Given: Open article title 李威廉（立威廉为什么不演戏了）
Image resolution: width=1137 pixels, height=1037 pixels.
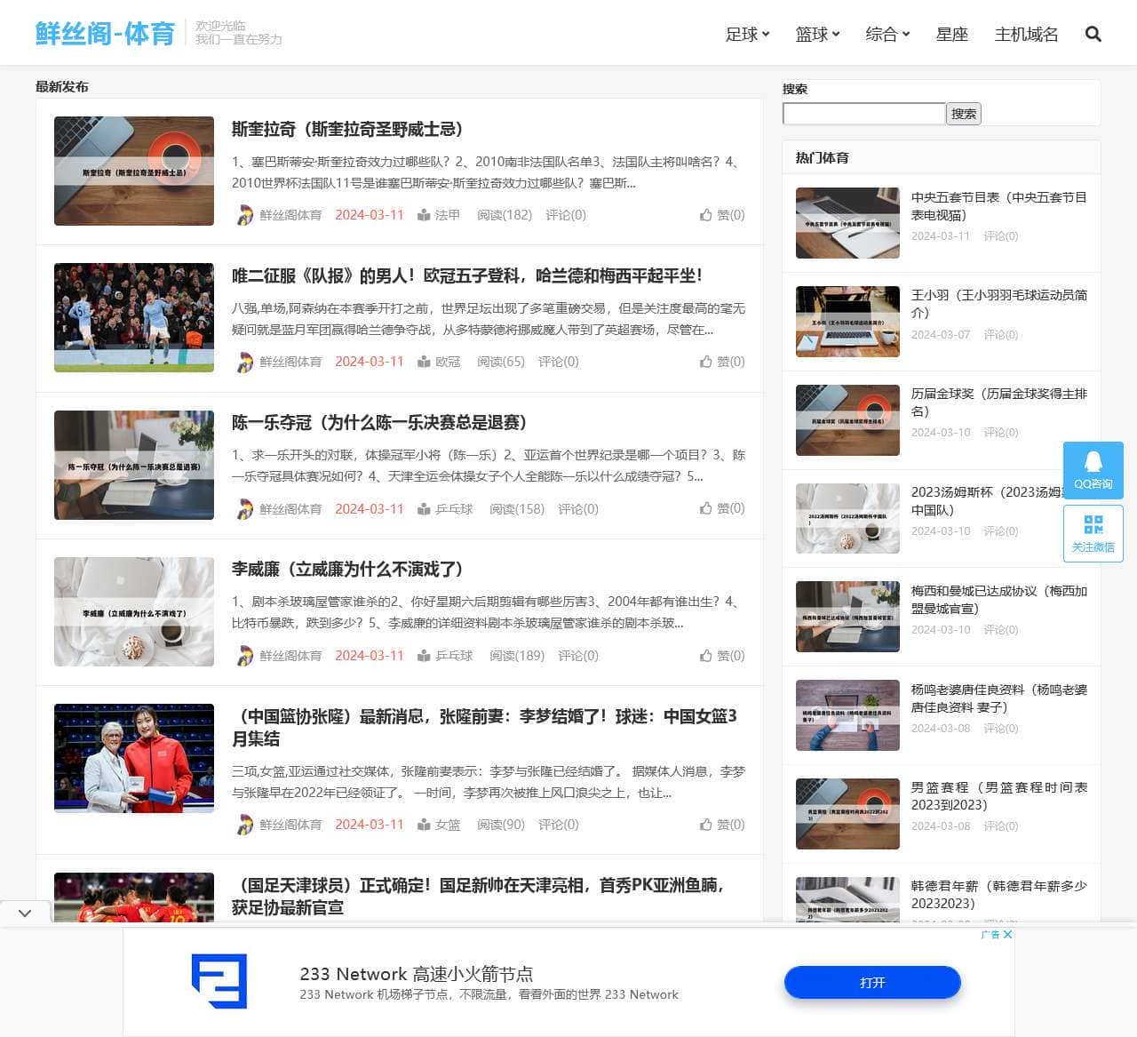Looking at the screenshot, I should pyautogui.click(x=347, y=569).
